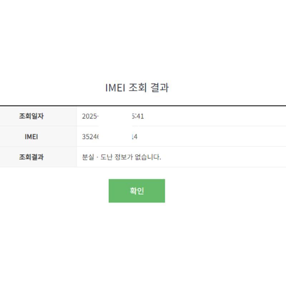The width and height of the screenshot is (286, 286).
Task: Select the 조회일자 row label
Action: pos(31,116)
